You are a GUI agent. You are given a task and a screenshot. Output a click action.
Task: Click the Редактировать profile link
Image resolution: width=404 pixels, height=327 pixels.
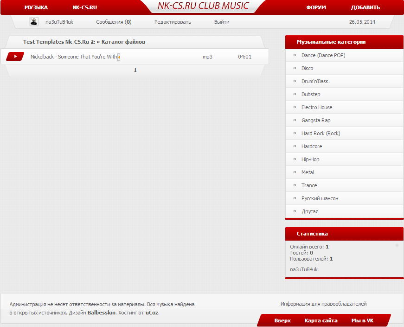[173, 22]
